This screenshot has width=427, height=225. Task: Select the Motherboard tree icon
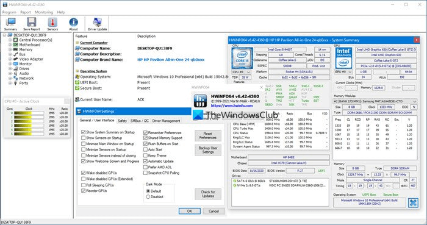(x=15, y=45)
